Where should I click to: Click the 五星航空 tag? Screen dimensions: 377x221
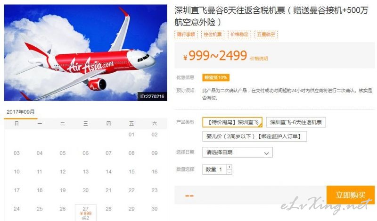click(266, 34)
